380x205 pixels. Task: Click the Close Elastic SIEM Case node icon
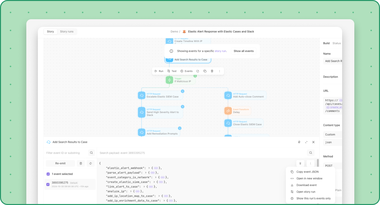tap(228, 123)
